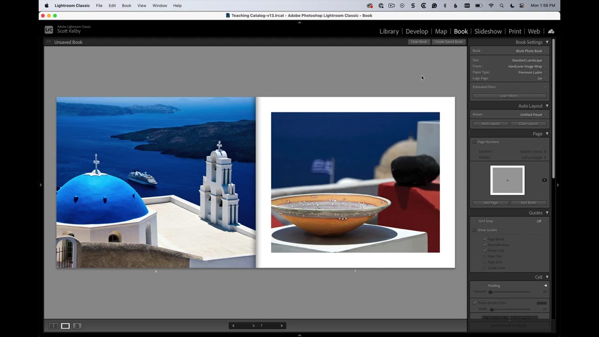599x337 pixels.
Task: Click the flame menu bar icon
Action: [x=456, y=5]
